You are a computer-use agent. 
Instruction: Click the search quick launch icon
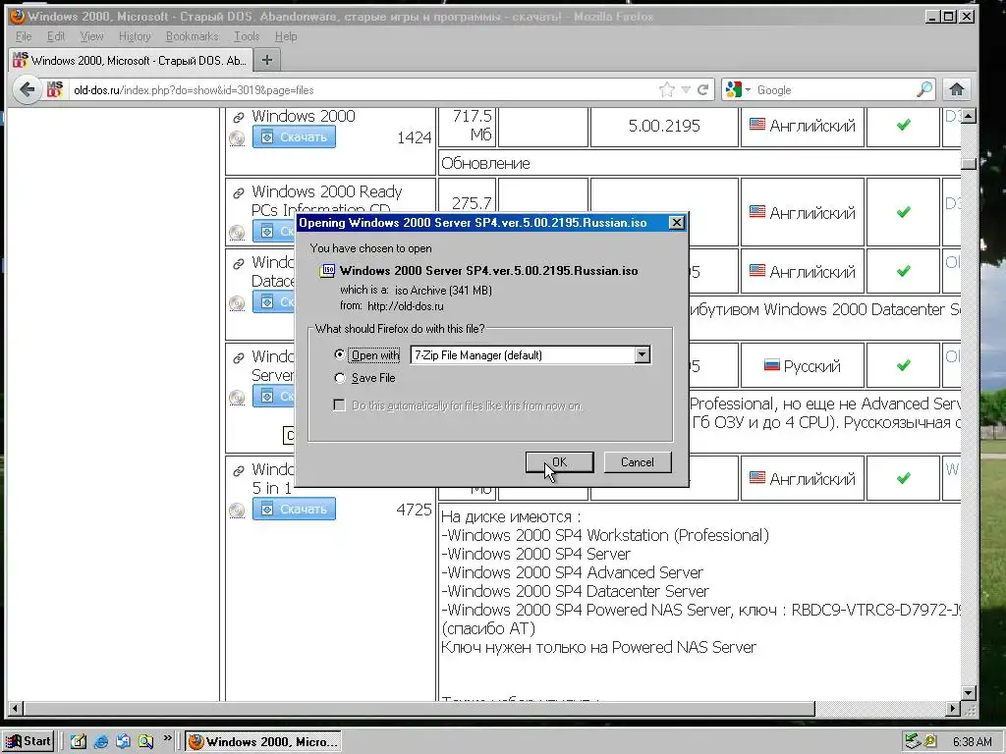[x=145, y=742]
